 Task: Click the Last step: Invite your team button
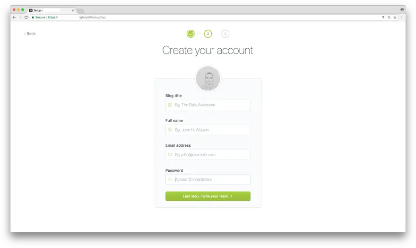point(208,196)
